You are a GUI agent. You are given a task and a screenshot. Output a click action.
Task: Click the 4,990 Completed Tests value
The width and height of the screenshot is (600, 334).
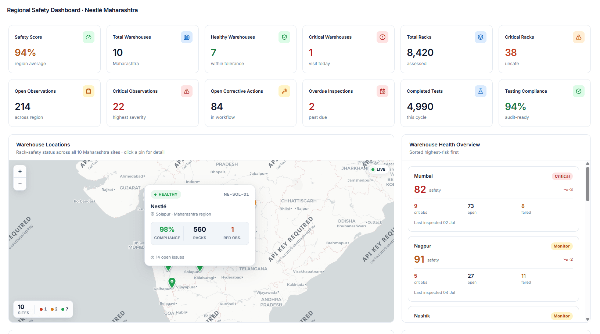click(x=420, y=107)
